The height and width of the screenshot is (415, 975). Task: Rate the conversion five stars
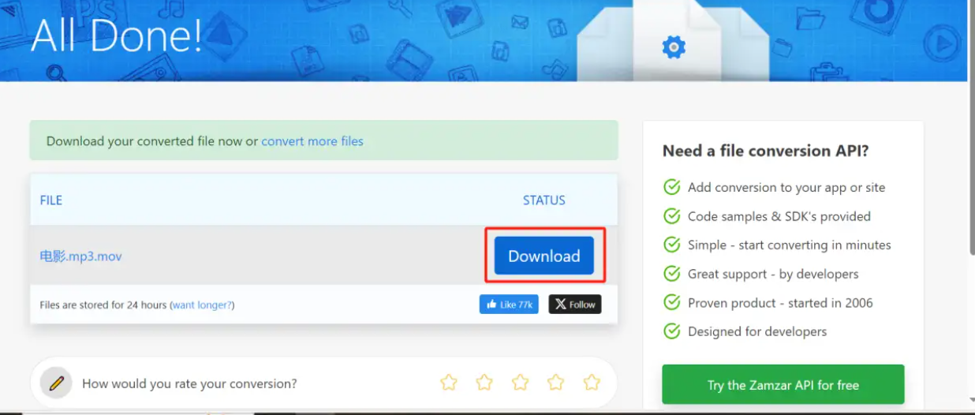click(x=592, y=383)
